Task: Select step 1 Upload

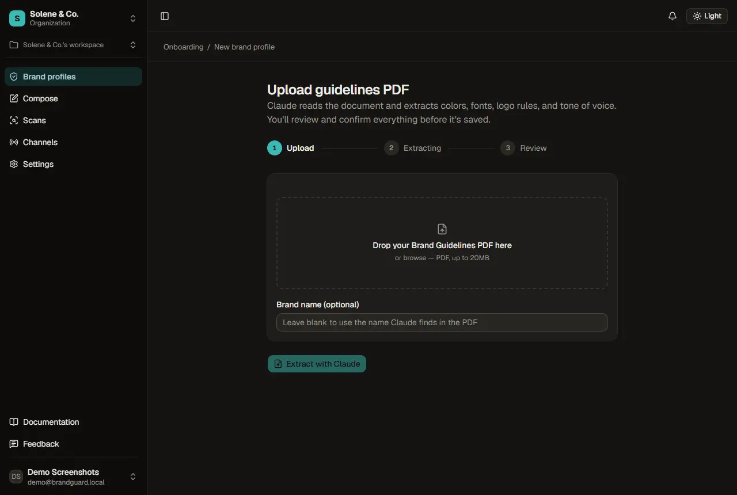Action: coord(291,148)
